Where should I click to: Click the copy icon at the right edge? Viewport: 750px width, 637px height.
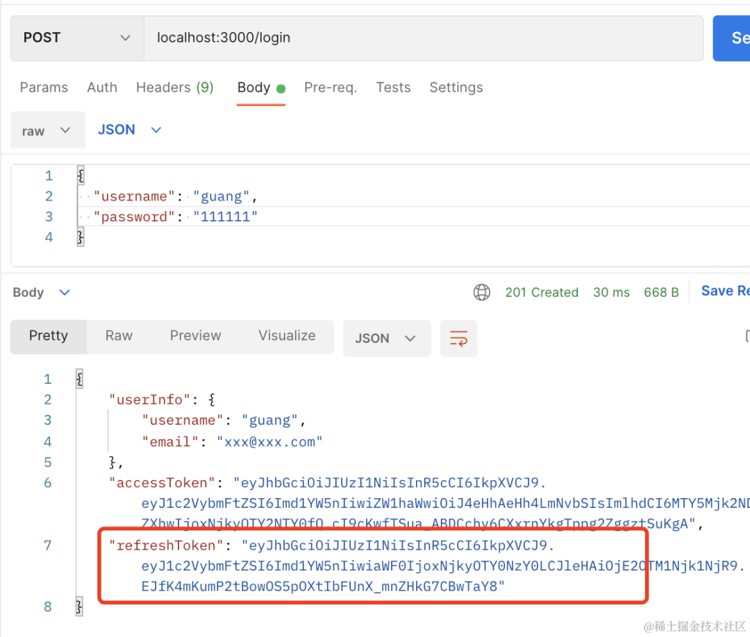tap(747, 336)
